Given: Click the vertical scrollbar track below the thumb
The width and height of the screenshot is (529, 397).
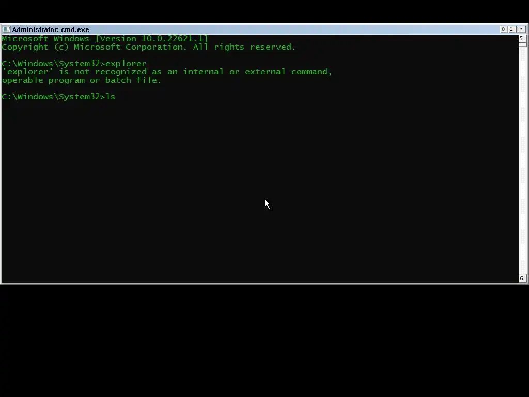Looking at the screenshot, I should click(x=523, y=160).
